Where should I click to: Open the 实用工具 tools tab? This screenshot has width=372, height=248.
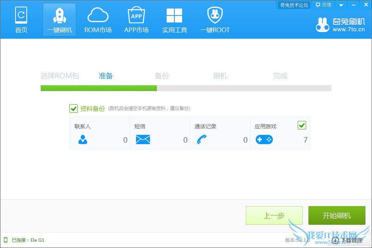(175, 20)
